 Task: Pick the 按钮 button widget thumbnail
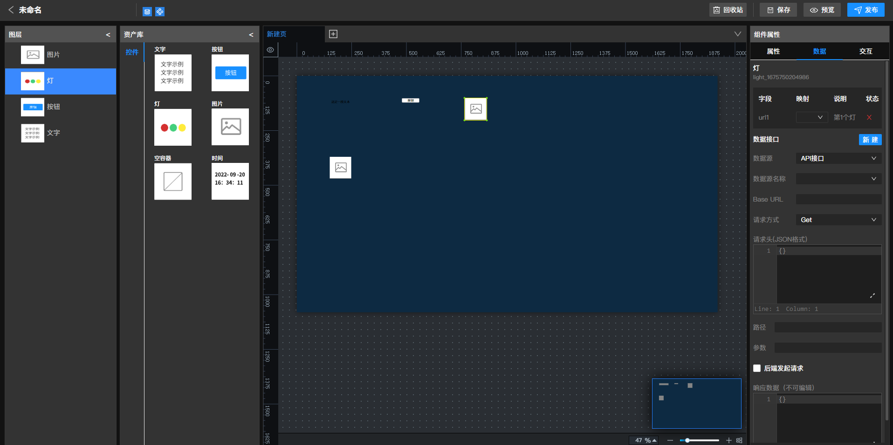(x=230, y=73)
